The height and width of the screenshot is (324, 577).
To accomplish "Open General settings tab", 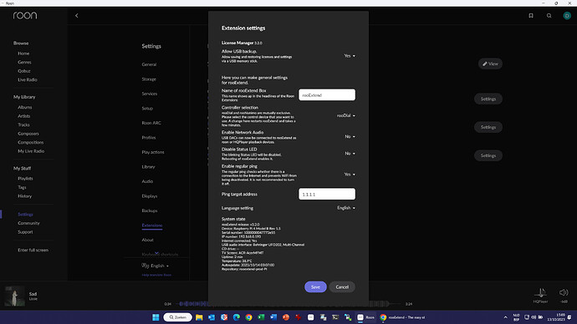I will (x=149, y=64).
